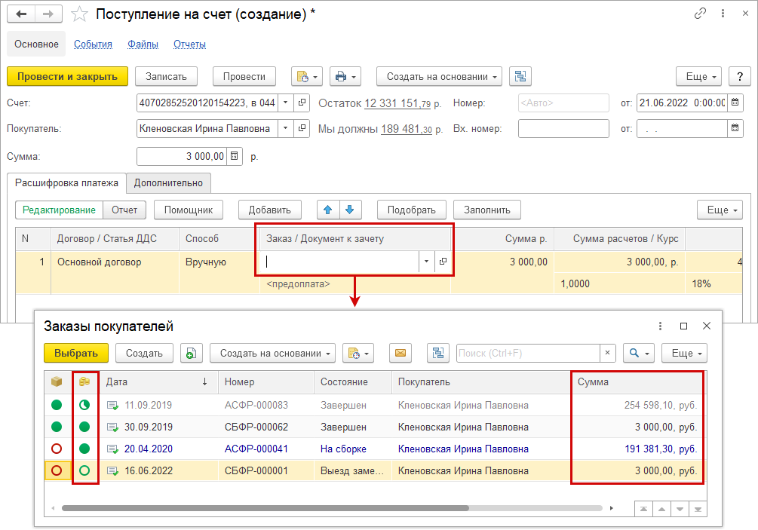Expand the Заказ / Документ к зачету dropdown
The width and height of the screenshot is (758, 530).
426,262
